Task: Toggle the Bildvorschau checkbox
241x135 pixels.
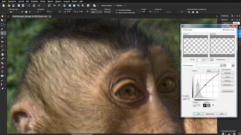Action: tap(223, 30)
